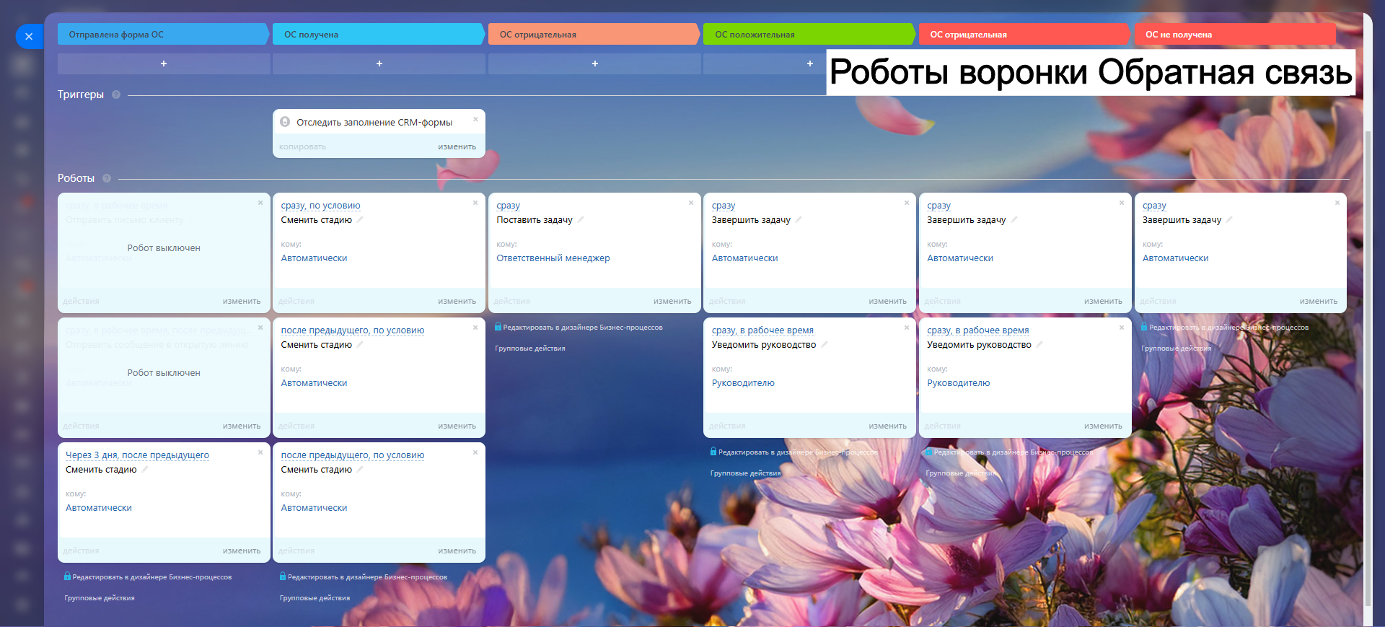Image resolution: width=1385 pixels, height=627 pixels.
Task: Open действия menu on the Через 3 дня robot
Action: 81,551
